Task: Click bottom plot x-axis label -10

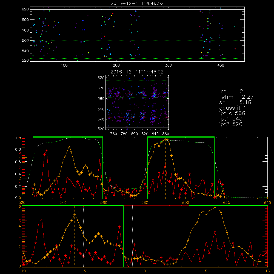Action: [x=22, y=271]
